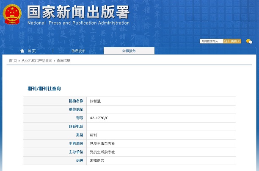Click the 期刊/期刊社查询 heading
The image size is (259, 171).
point(44,89)
